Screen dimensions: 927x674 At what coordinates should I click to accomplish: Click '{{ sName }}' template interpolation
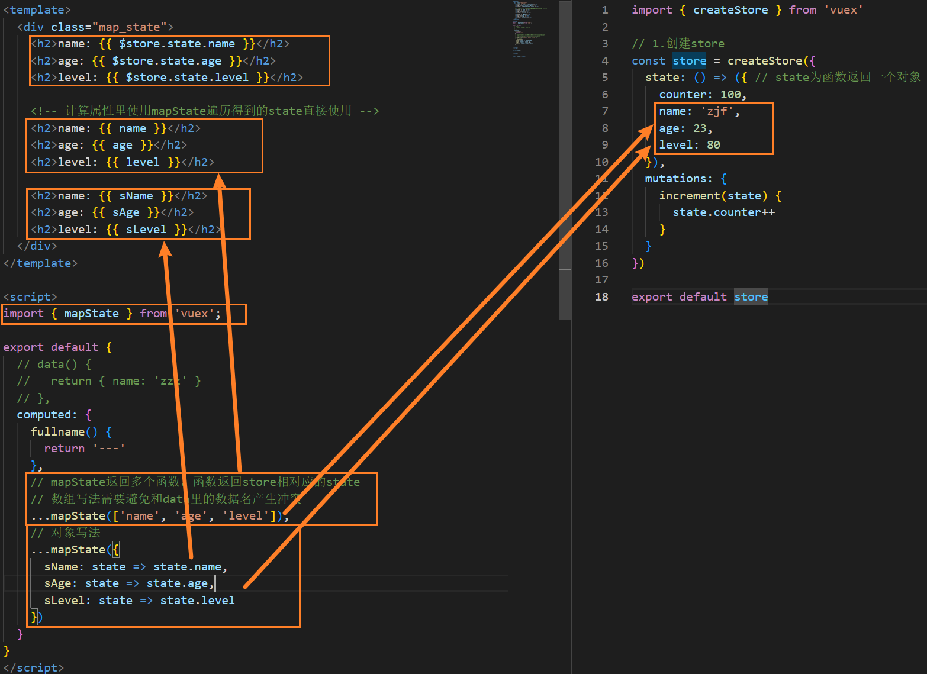tap(136, 196)
